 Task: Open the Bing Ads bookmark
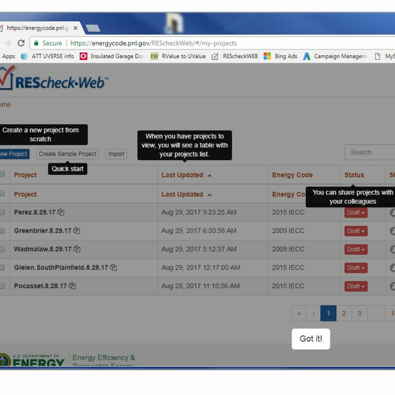click(280, 56)
